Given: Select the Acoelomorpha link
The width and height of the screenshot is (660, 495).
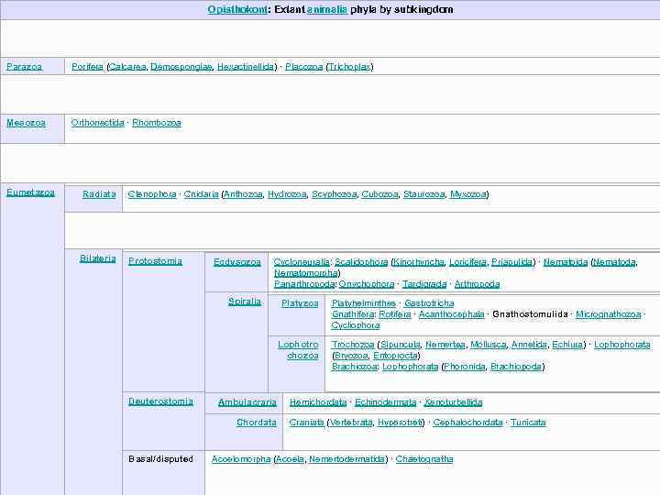Looking at the screenshot, I should point(241,458).
